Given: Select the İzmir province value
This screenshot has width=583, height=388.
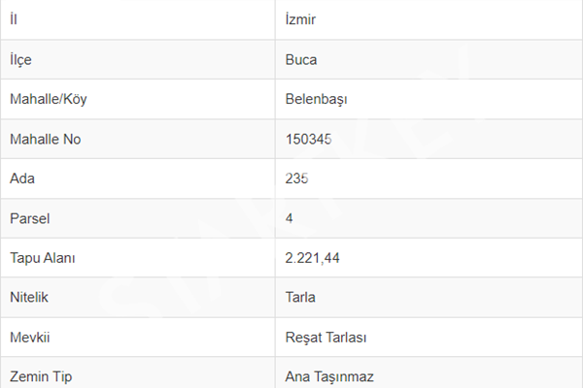Looking at the screenshot, I should point(300,19).
